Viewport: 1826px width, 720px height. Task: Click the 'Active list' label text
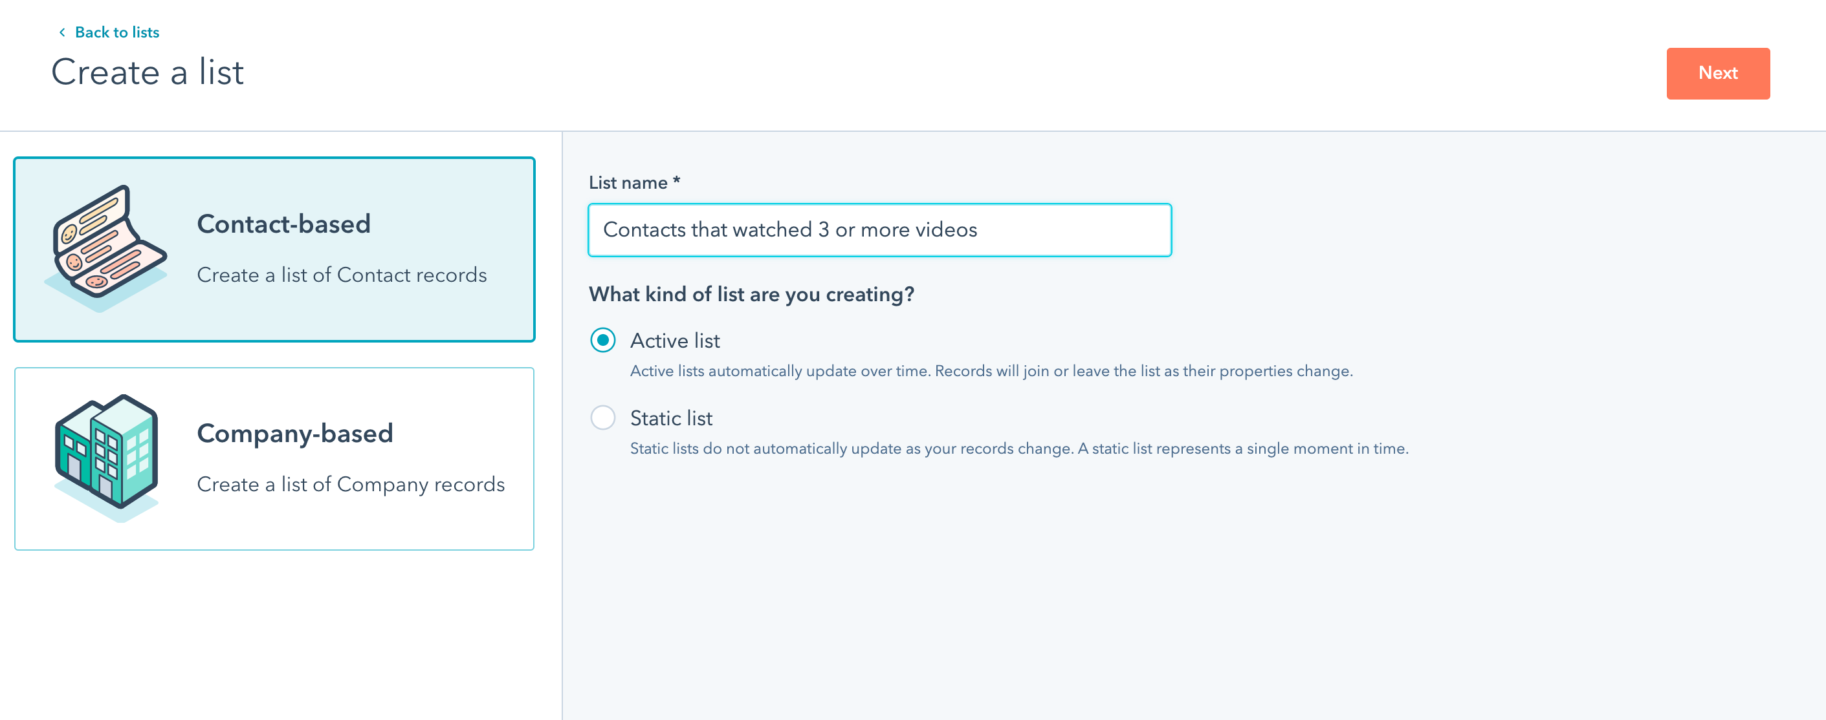click(675, 341)
